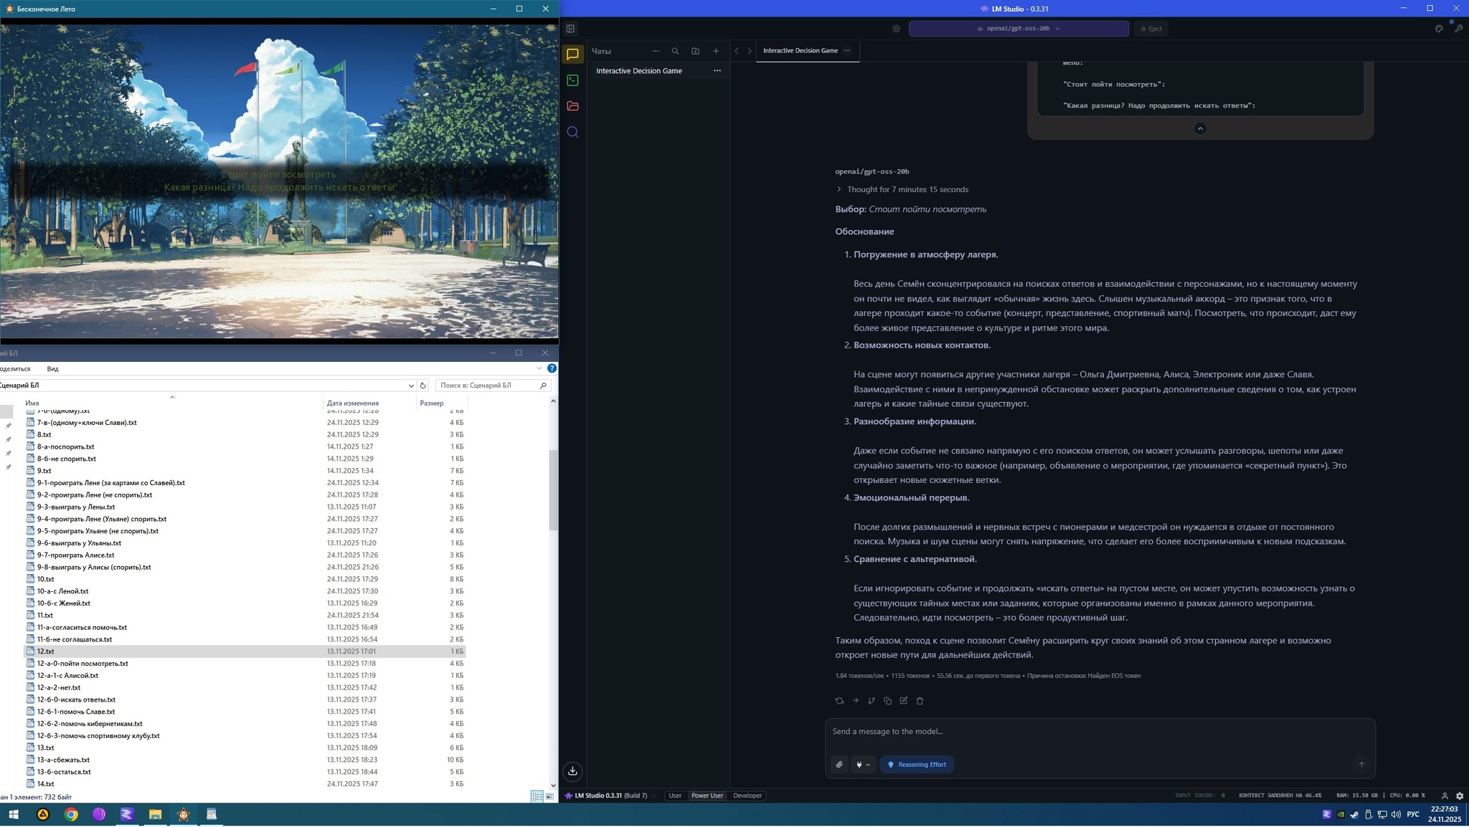Toggle the Reasoning Effort button
This screenshot has height=827, width=1469.
pyautogui.click(x=917, y=765)
